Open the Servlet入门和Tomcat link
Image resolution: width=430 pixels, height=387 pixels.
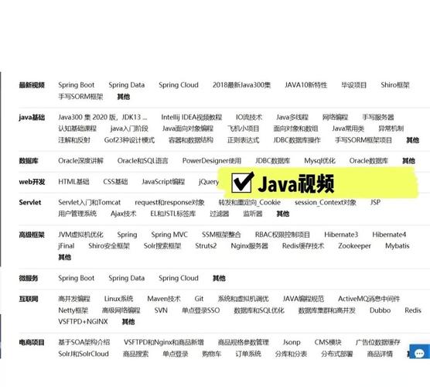coord(90,203)
